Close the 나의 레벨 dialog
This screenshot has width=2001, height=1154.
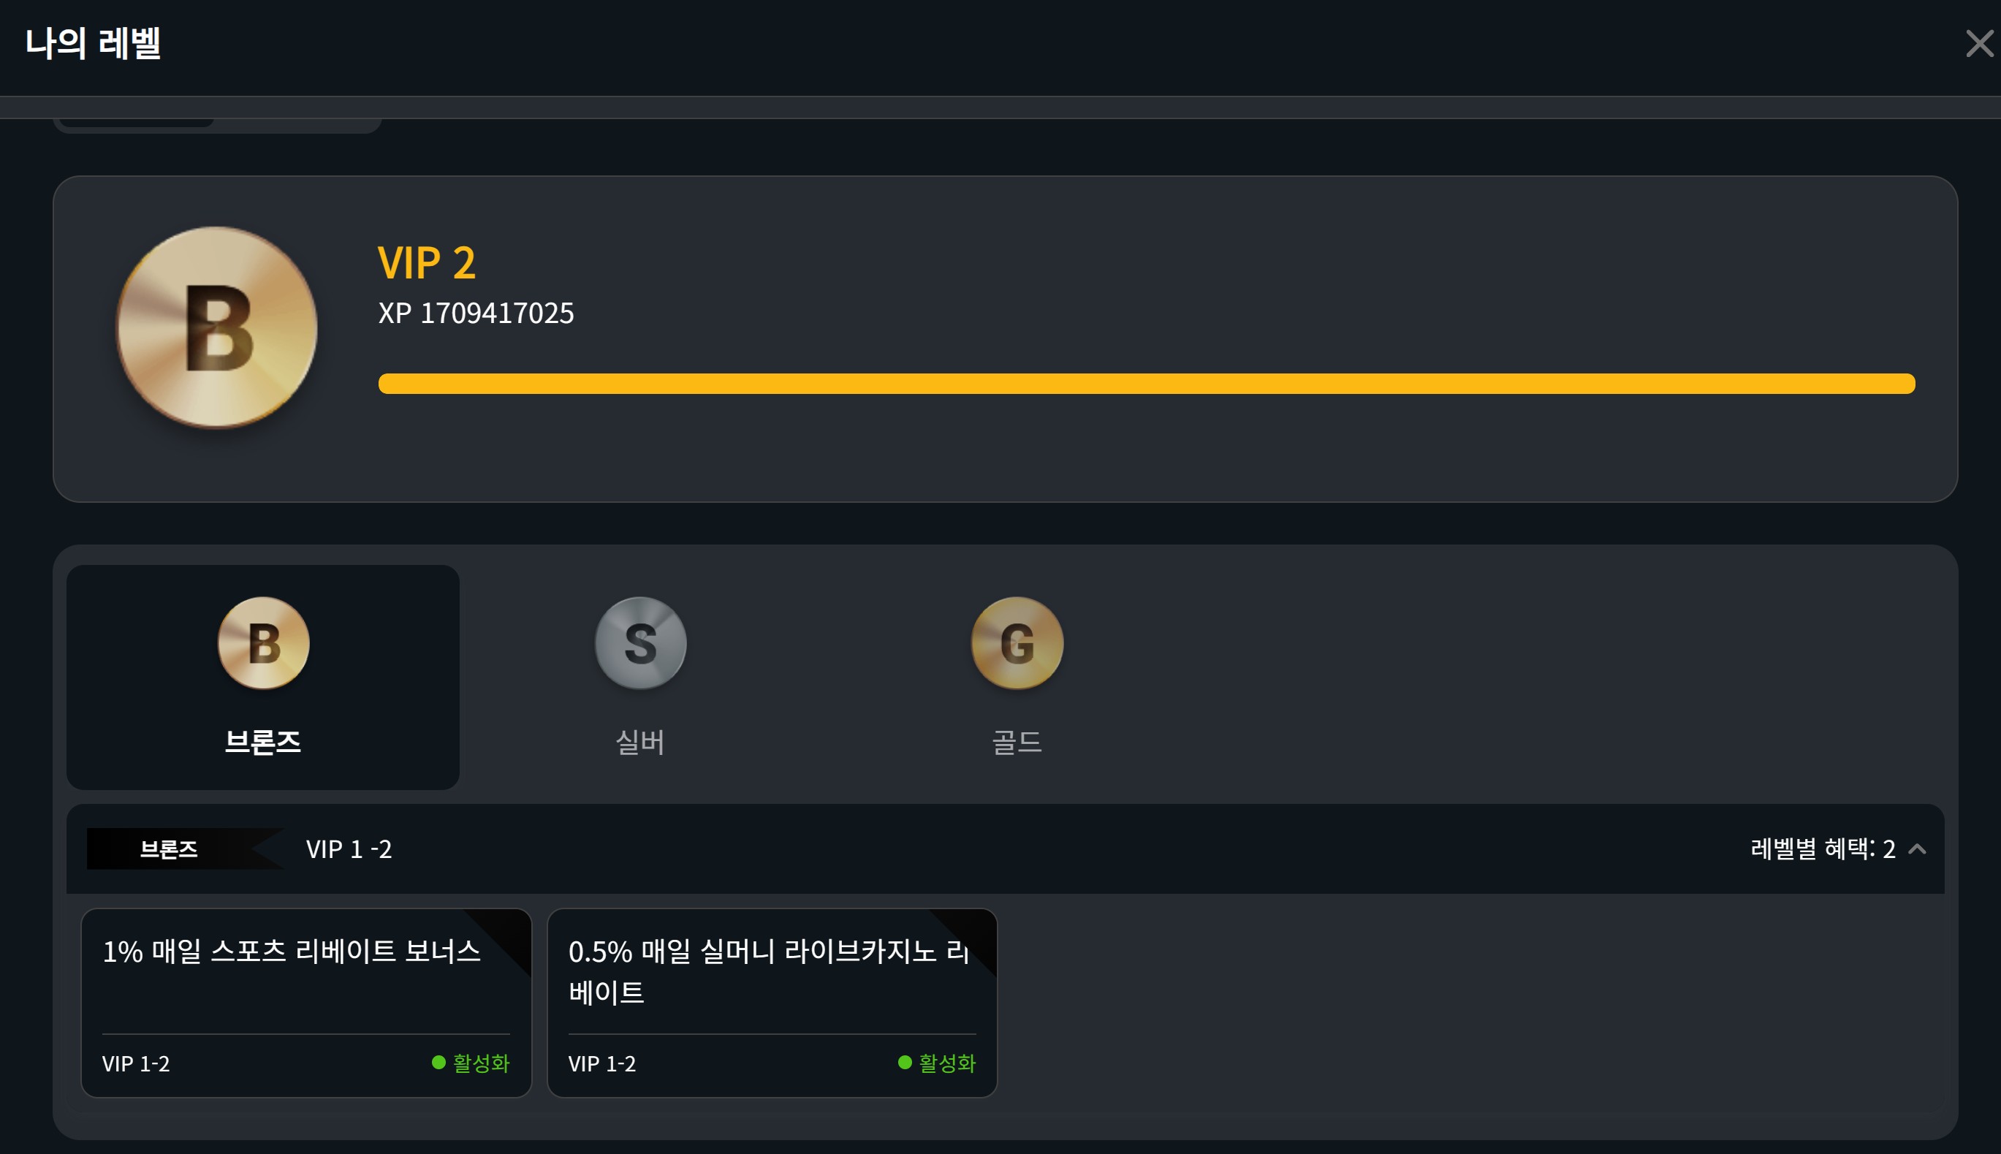[1979, 44]
